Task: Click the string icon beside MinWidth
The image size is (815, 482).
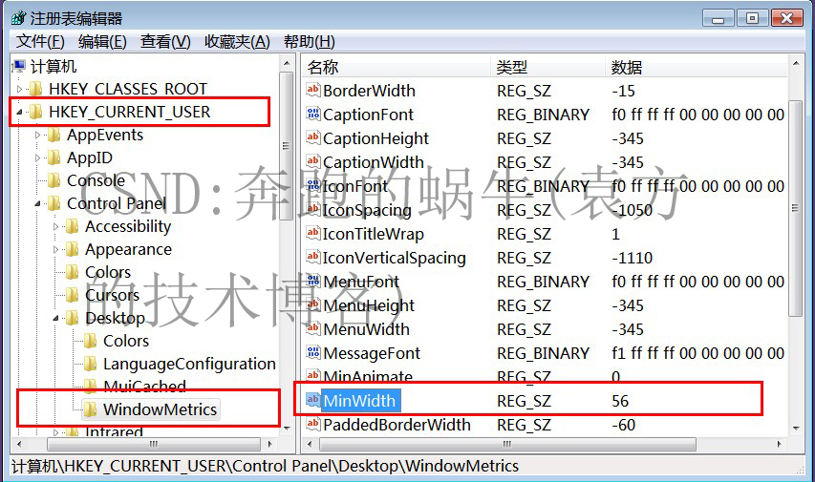Action: 312,400
